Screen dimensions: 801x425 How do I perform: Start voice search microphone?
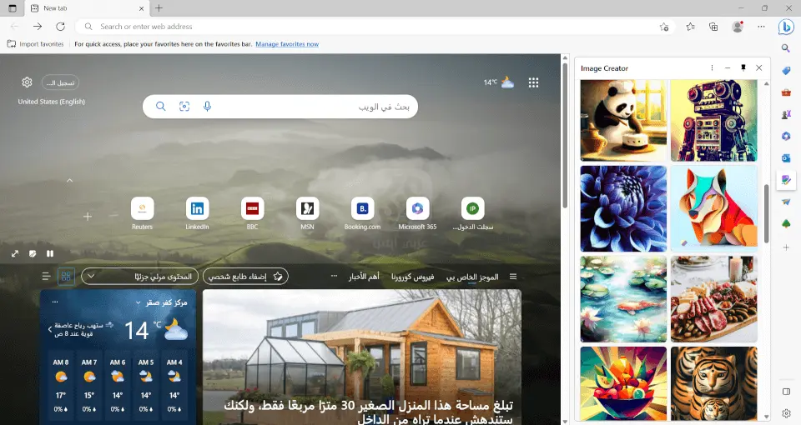[207, 106]
